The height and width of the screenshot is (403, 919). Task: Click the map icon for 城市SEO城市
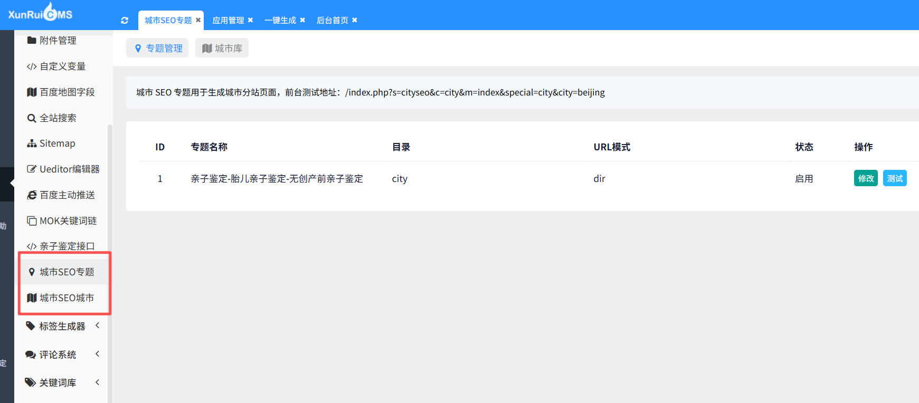pos(32,298)
